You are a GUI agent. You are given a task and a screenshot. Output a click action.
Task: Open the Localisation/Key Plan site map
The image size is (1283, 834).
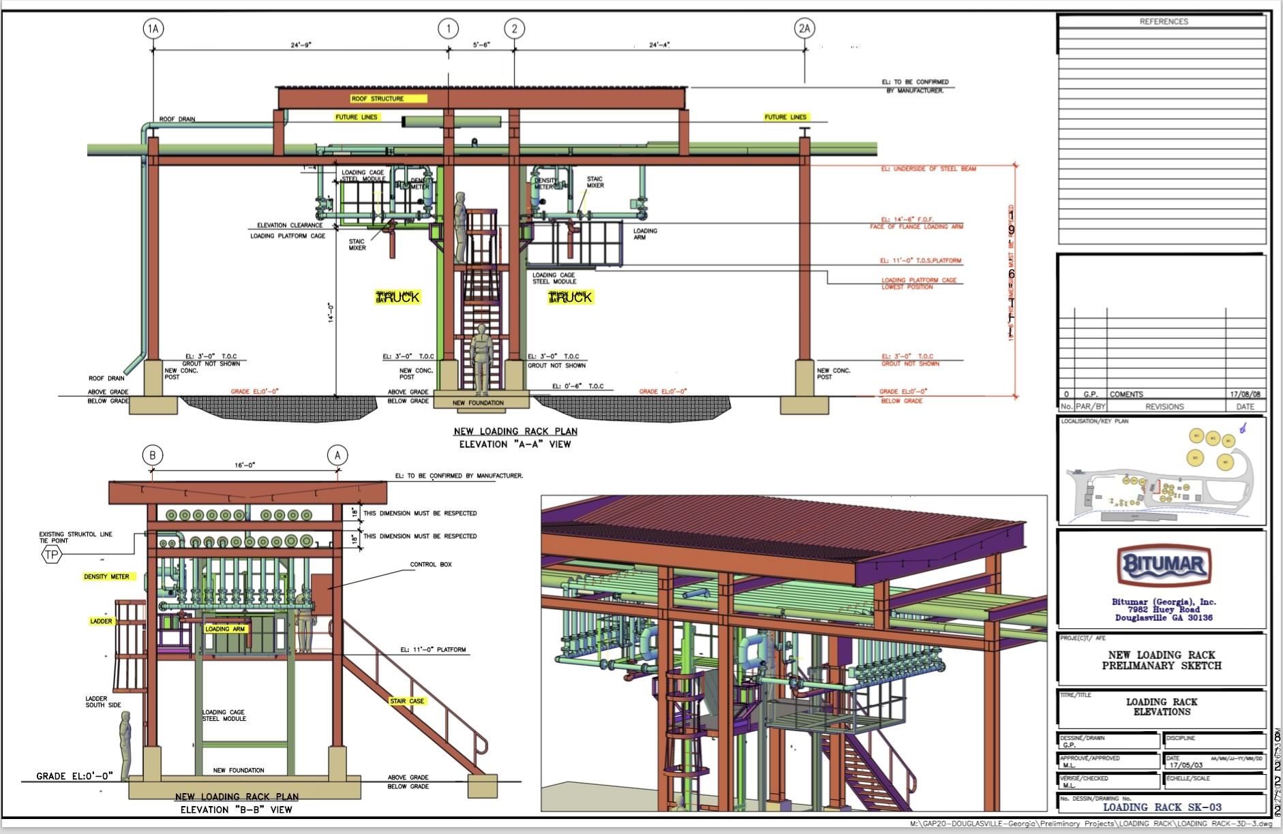pyautogui.click(x=1162, y=472)
